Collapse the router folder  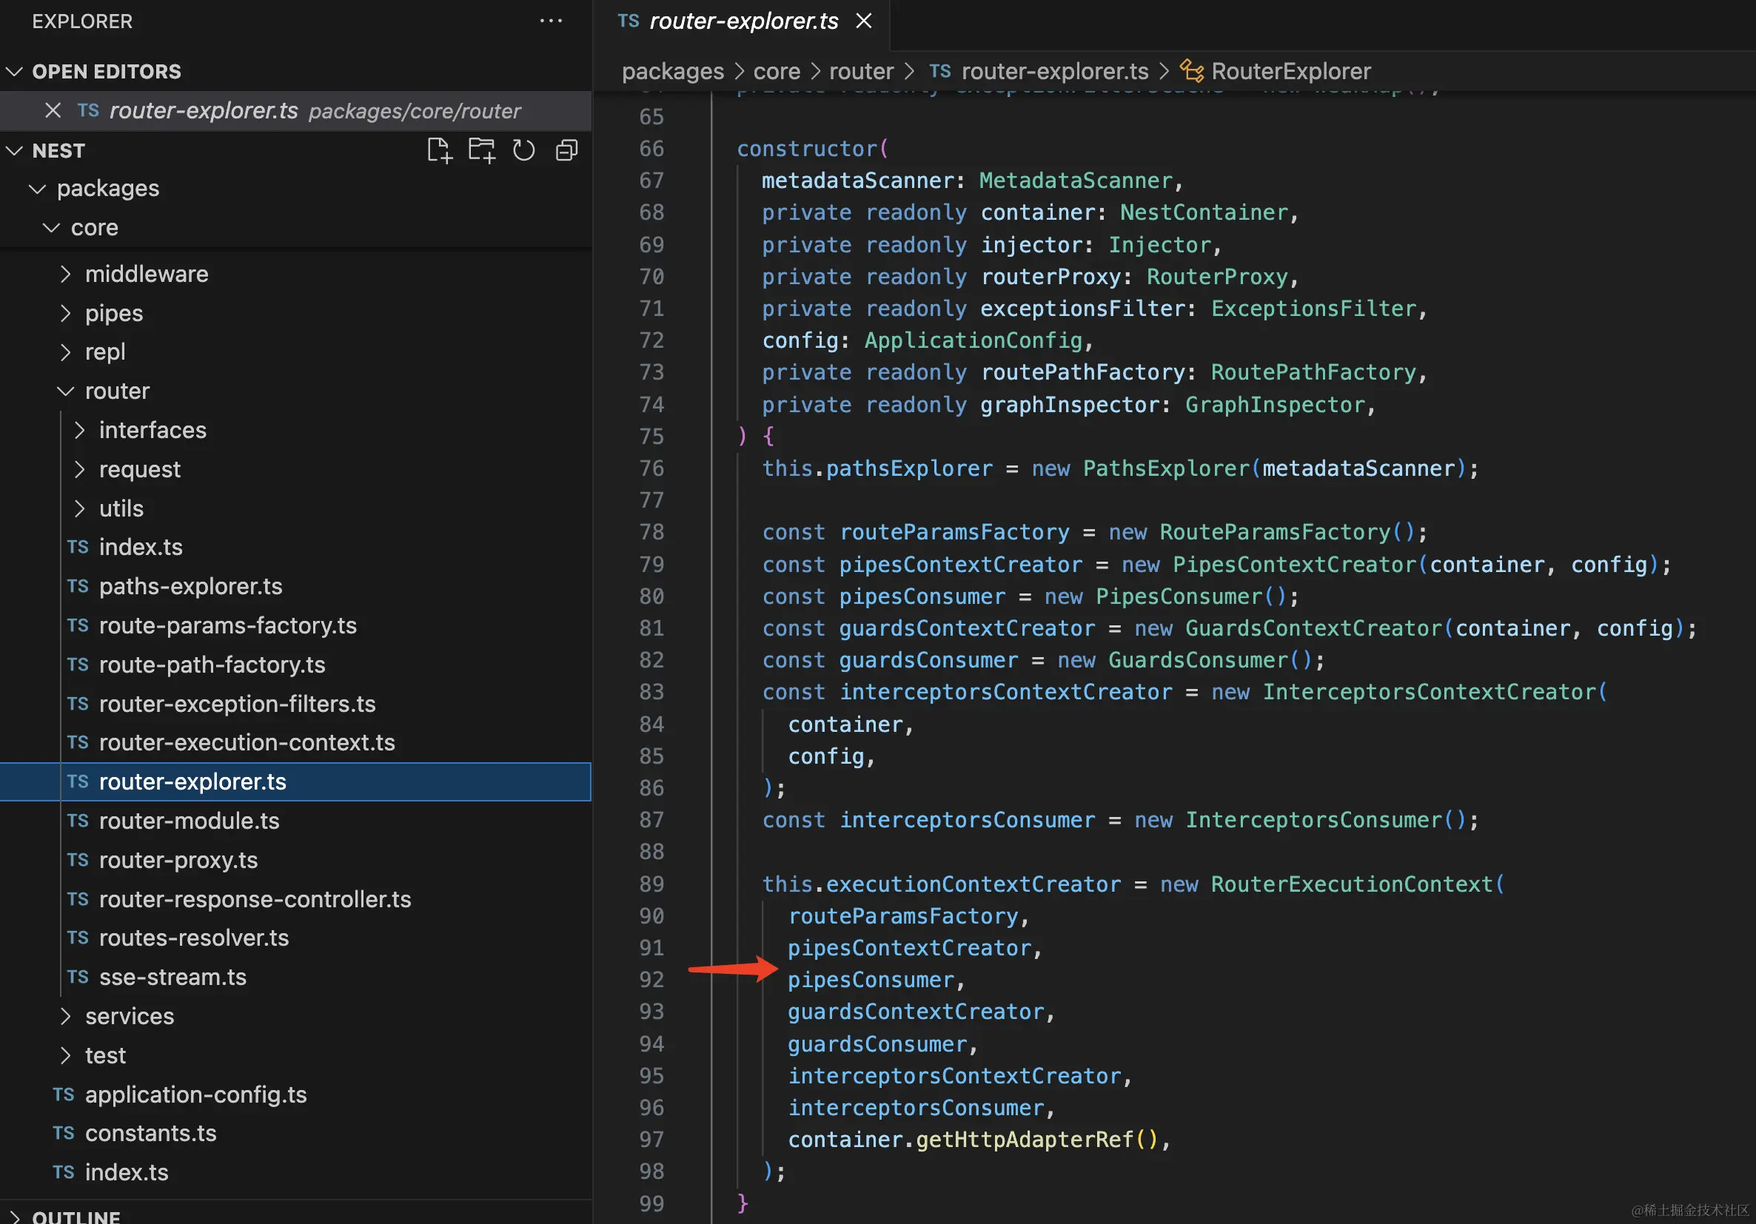[x=66, y=391]
